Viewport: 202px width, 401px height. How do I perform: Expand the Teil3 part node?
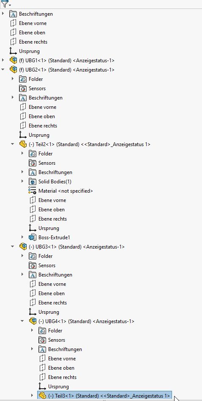coord(32,395)
